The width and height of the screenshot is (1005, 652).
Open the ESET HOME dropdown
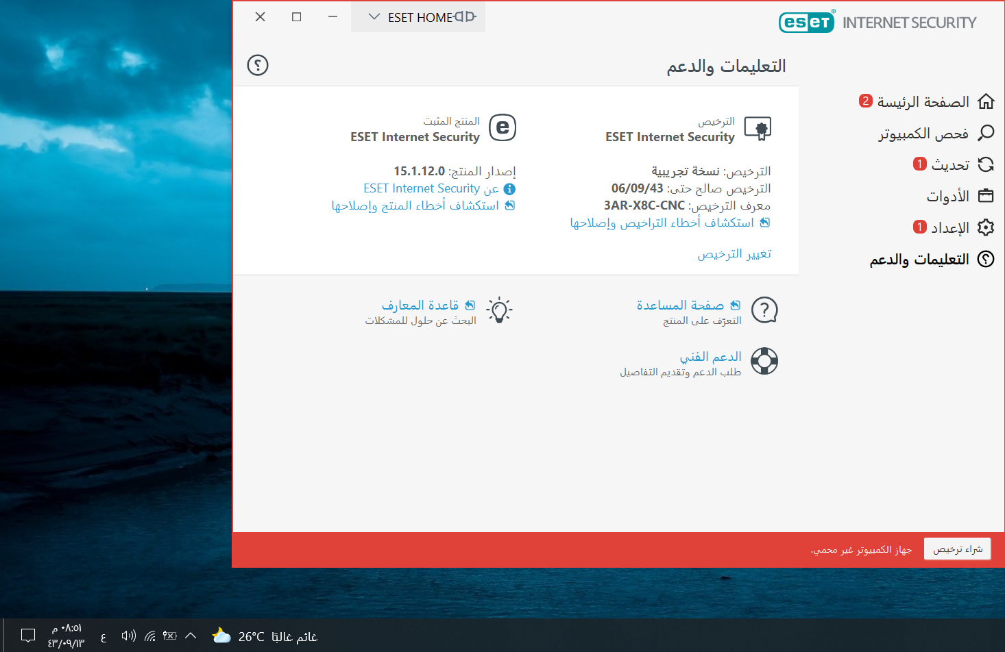coord(418,17)
